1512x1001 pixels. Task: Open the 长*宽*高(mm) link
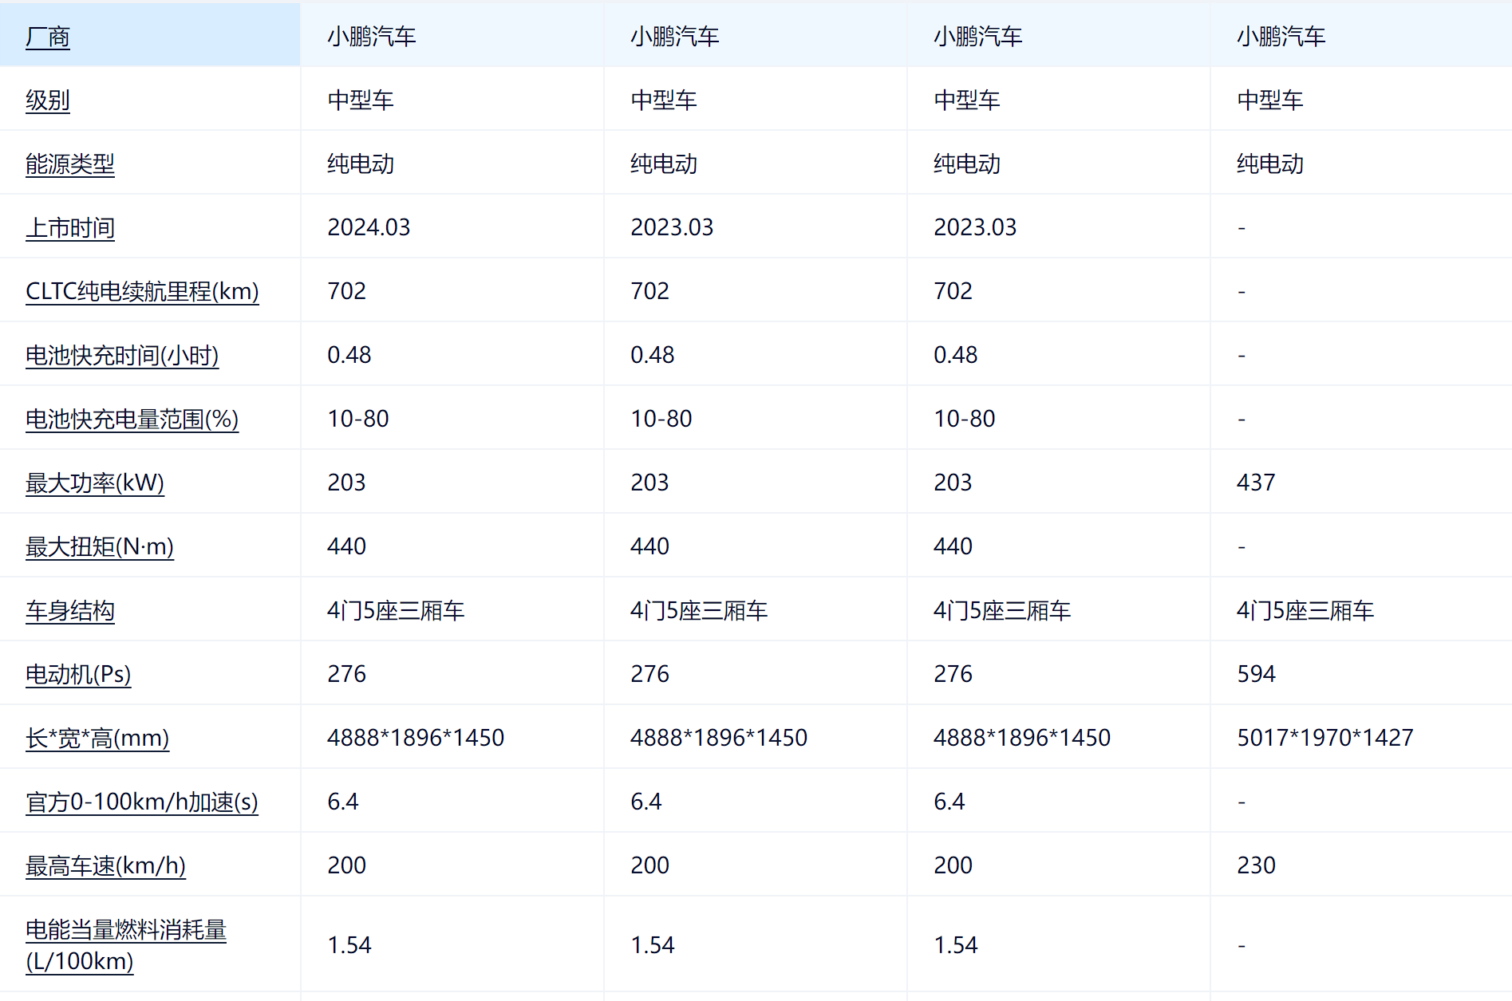pos(97,739)
